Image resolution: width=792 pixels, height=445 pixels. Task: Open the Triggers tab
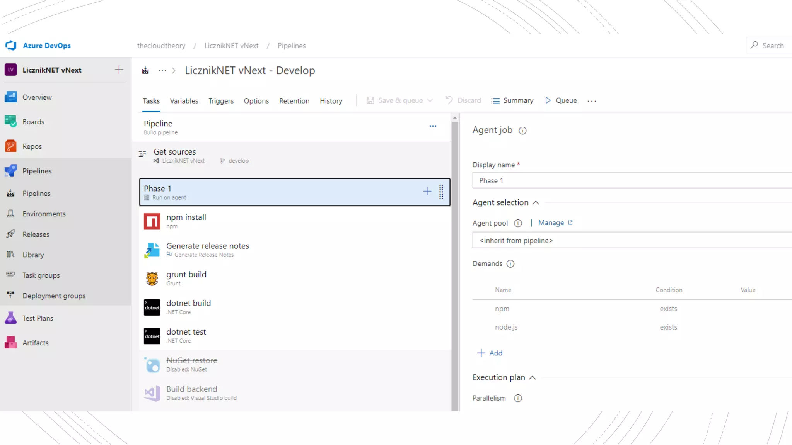click(x=221, y=101)
